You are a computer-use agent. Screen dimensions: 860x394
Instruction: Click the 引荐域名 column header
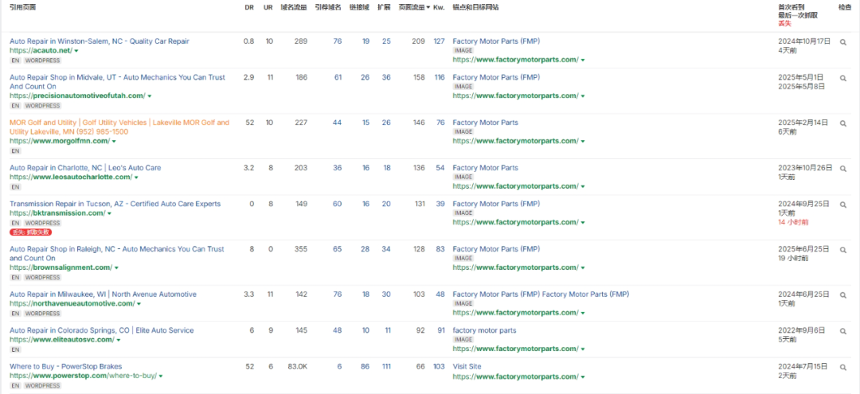tap(328, 7)
